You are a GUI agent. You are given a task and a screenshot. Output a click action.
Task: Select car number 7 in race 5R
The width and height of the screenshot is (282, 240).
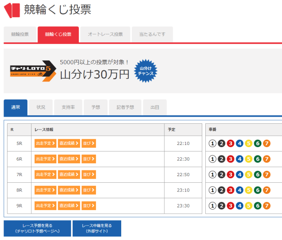pyautogui.click(x=267, y=144)
